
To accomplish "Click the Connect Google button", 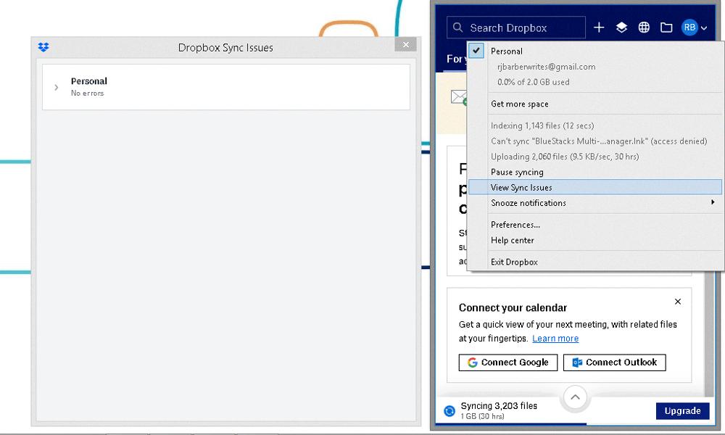I will 508,362.
